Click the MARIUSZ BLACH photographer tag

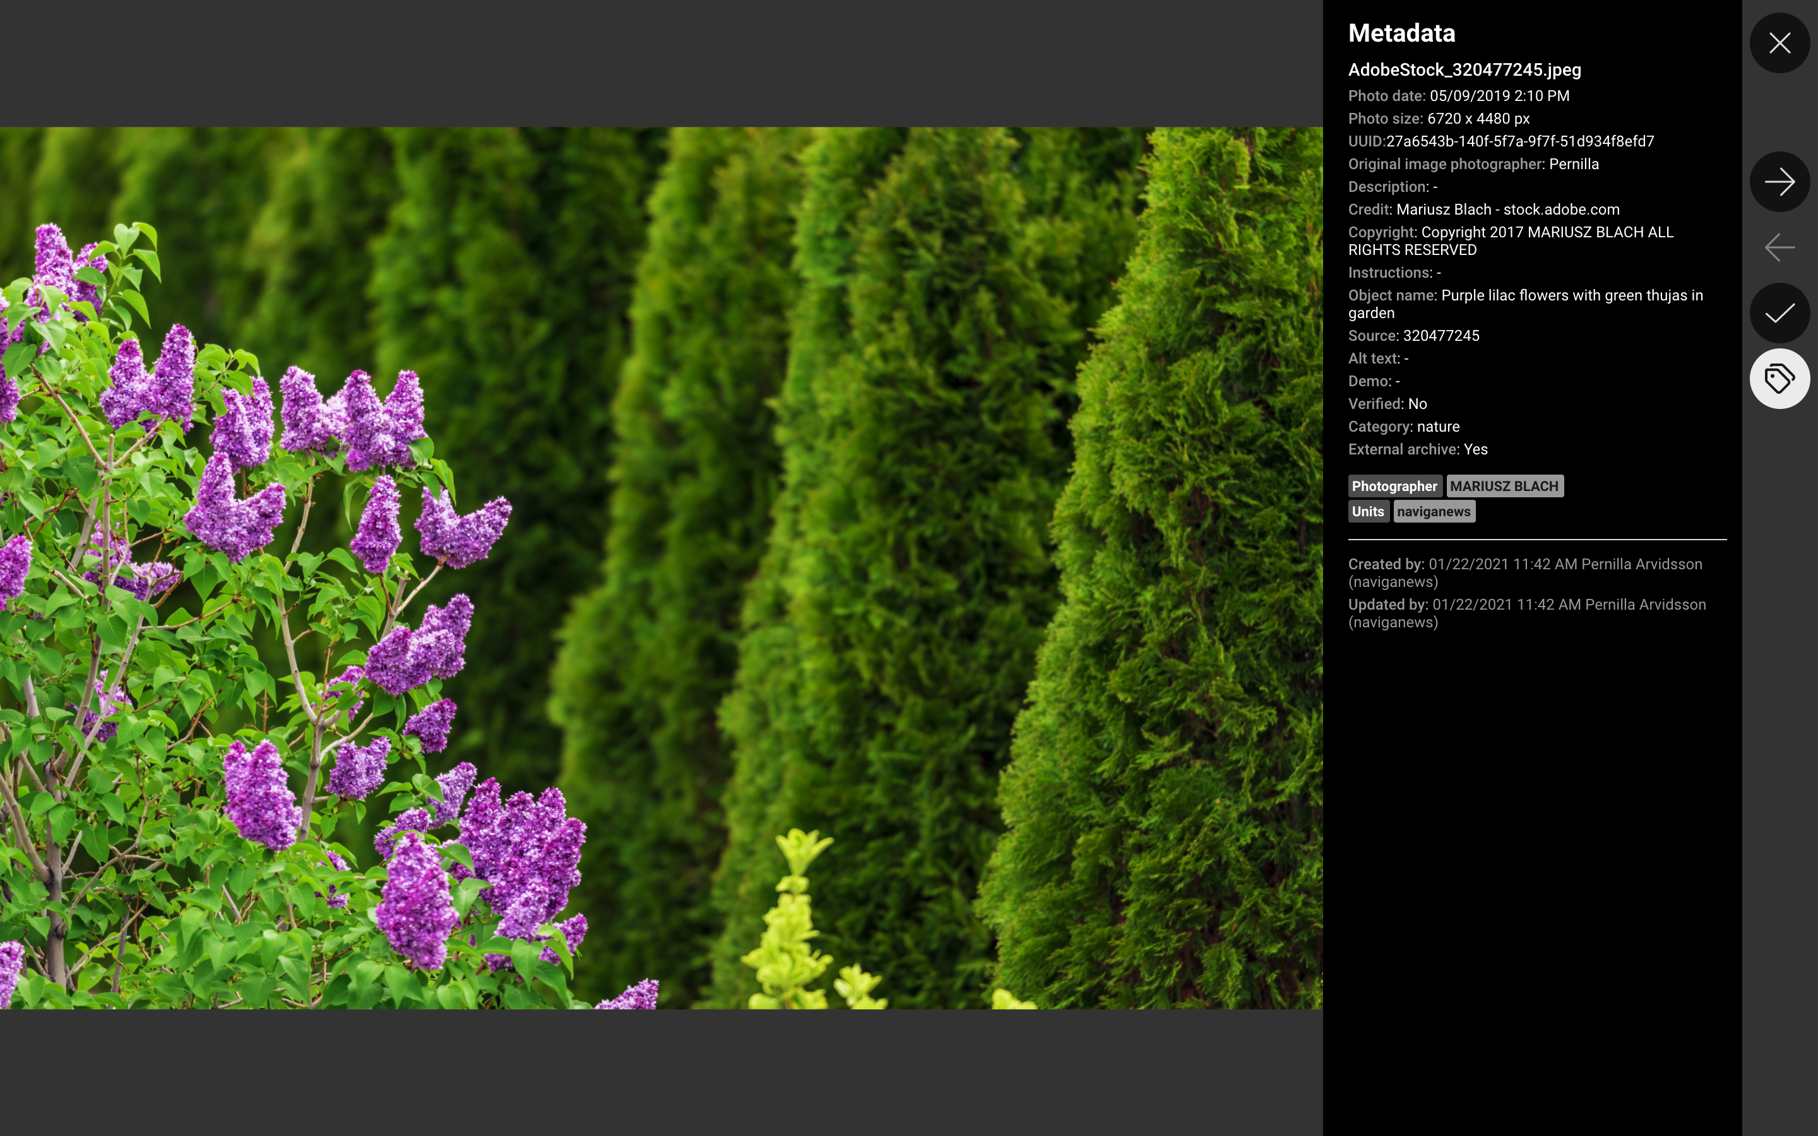(1504, 486)
